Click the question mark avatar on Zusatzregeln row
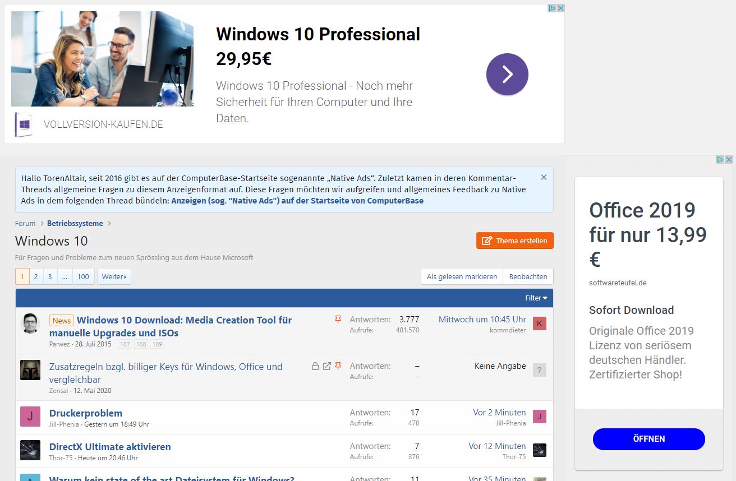 pos(540,370)
